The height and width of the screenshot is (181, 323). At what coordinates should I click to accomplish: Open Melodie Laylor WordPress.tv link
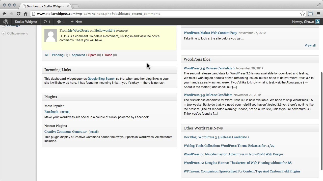point(233,154)
